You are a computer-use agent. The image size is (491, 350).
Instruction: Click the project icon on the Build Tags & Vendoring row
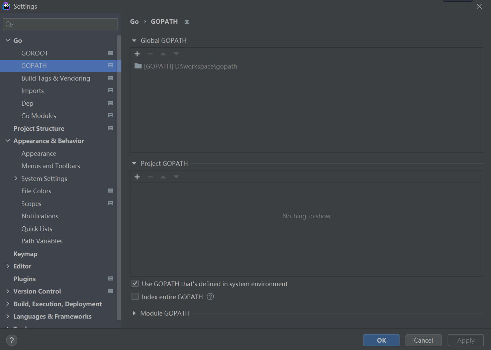[111, 78]
